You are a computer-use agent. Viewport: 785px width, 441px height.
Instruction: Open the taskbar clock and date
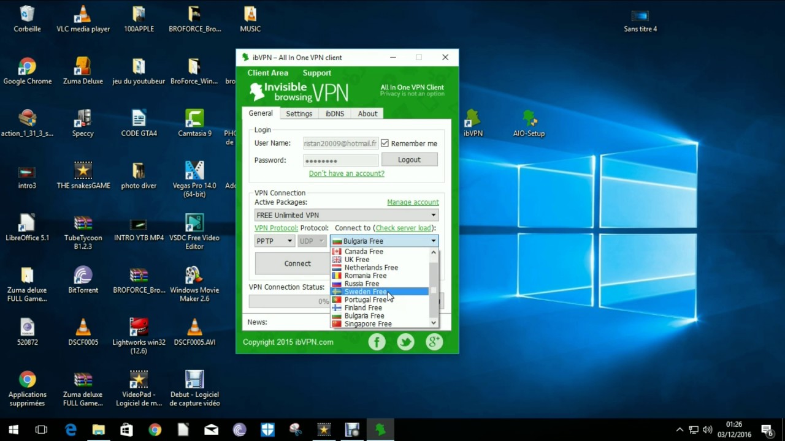click(x=734, y=430)
